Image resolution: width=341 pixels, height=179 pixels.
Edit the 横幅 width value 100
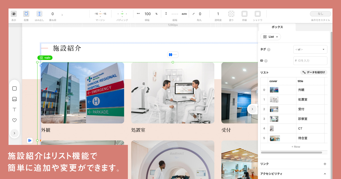147,14
